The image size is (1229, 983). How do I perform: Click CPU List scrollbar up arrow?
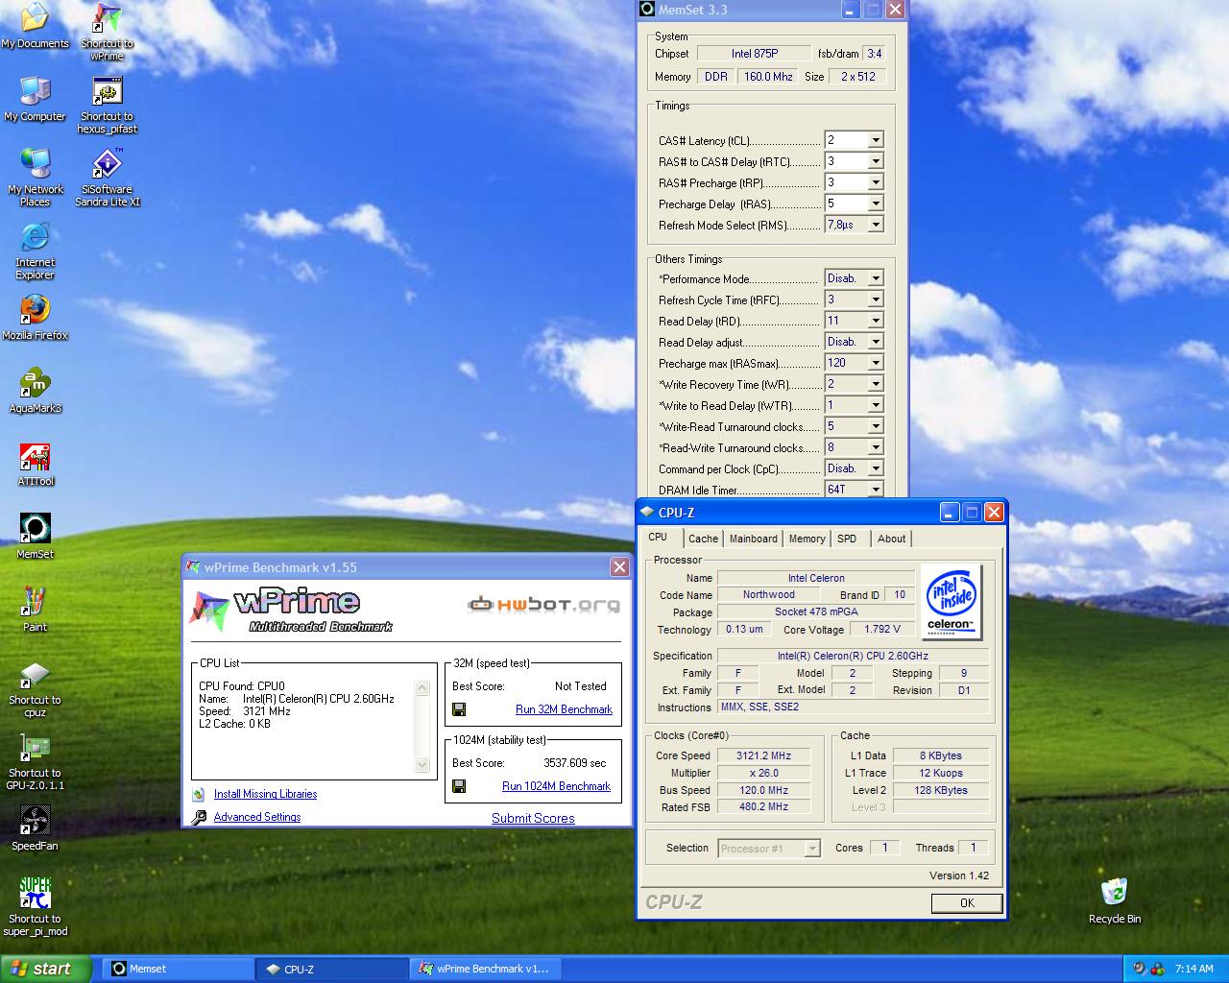pos(422,687)
